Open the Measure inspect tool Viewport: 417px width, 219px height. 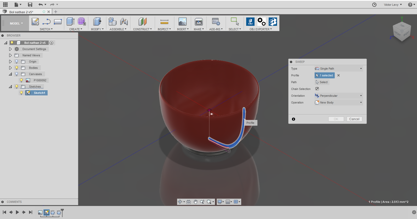pos(164,22)
